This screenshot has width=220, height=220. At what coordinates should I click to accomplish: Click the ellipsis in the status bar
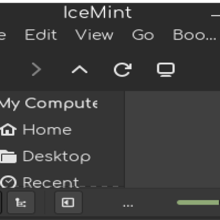tap(128, 206)
